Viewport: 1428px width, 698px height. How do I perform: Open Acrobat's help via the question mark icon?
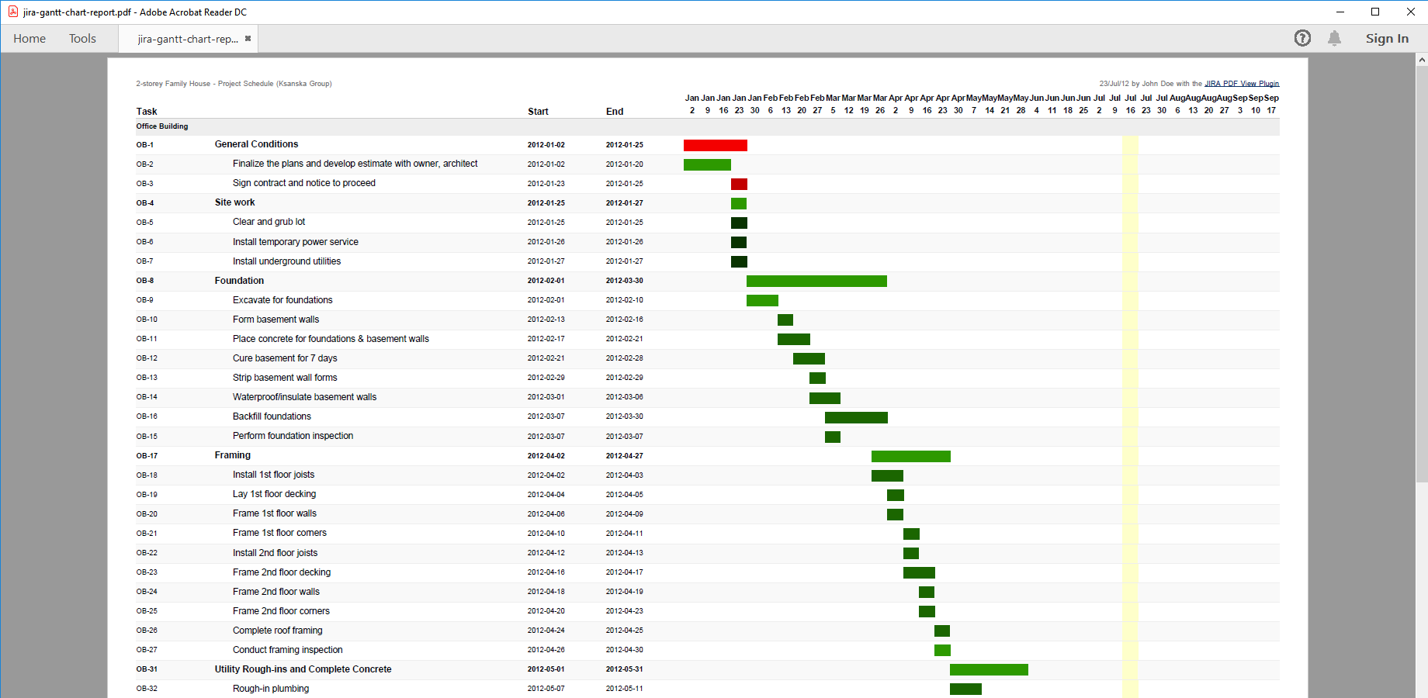1302,38
